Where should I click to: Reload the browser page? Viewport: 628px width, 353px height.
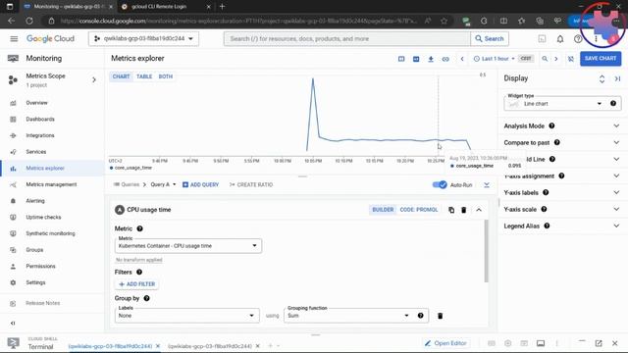pyautogui.click(x=29, y=21)
